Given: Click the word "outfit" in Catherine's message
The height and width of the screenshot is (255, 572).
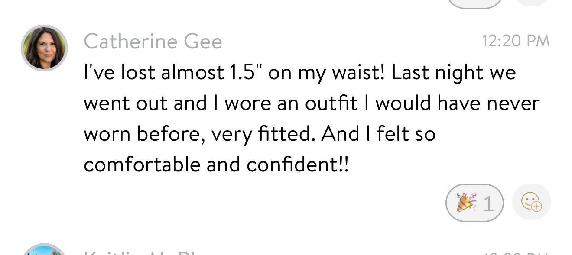Looking at the screenshot, I should pos(331,103).
